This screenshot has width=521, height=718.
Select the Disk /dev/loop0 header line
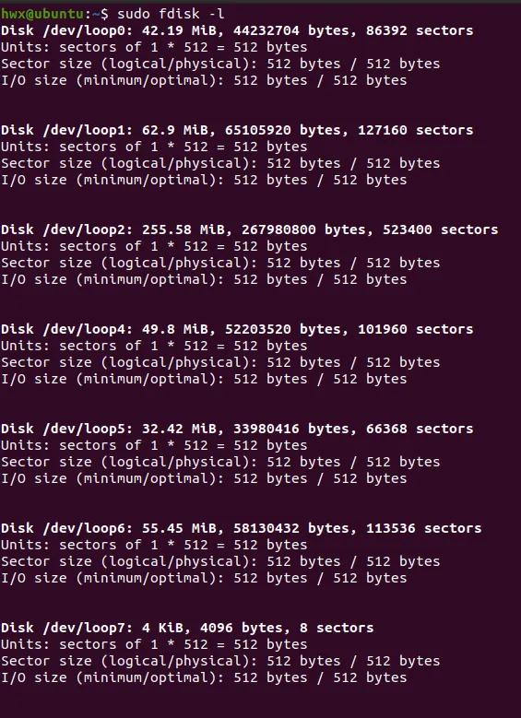[x=237, y=30]
